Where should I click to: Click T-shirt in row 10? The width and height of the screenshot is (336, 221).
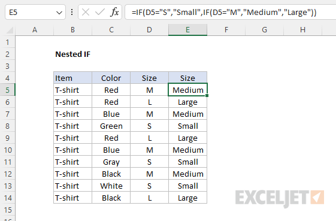(x=72, y=150)
